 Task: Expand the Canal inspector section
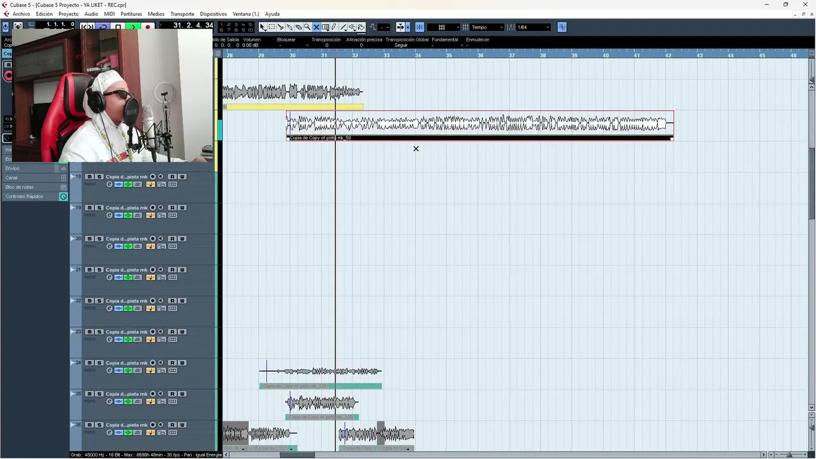click(35, 178)
